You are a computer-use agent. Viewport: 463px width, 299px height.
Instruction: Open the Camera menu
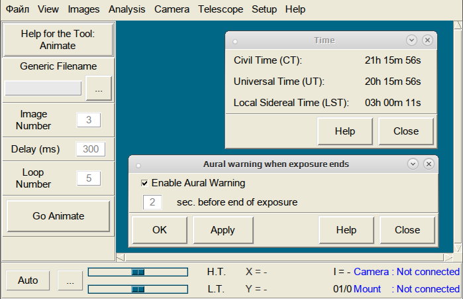pyautogui.click(x=172, y=9)
